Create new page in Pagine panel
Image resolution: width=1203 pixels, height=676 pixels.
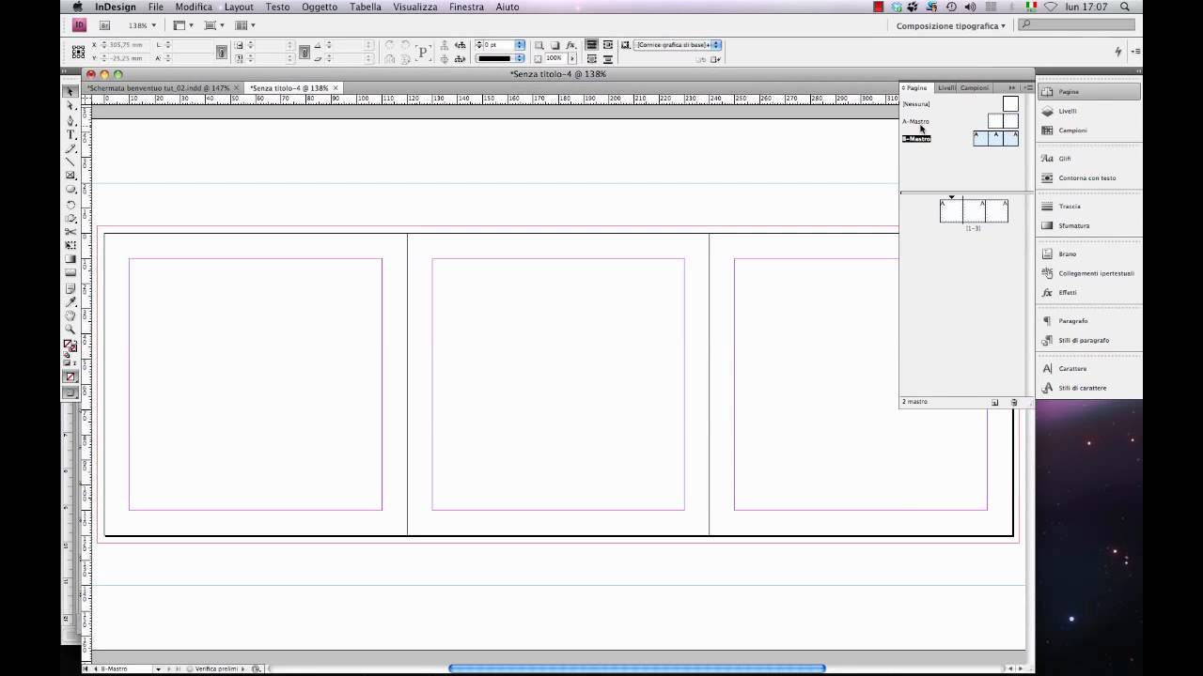[994, 402]
